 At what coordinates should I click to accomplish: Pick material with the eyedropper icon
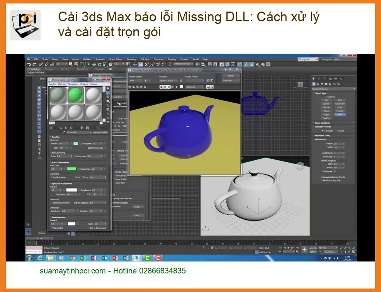point(63,132)
